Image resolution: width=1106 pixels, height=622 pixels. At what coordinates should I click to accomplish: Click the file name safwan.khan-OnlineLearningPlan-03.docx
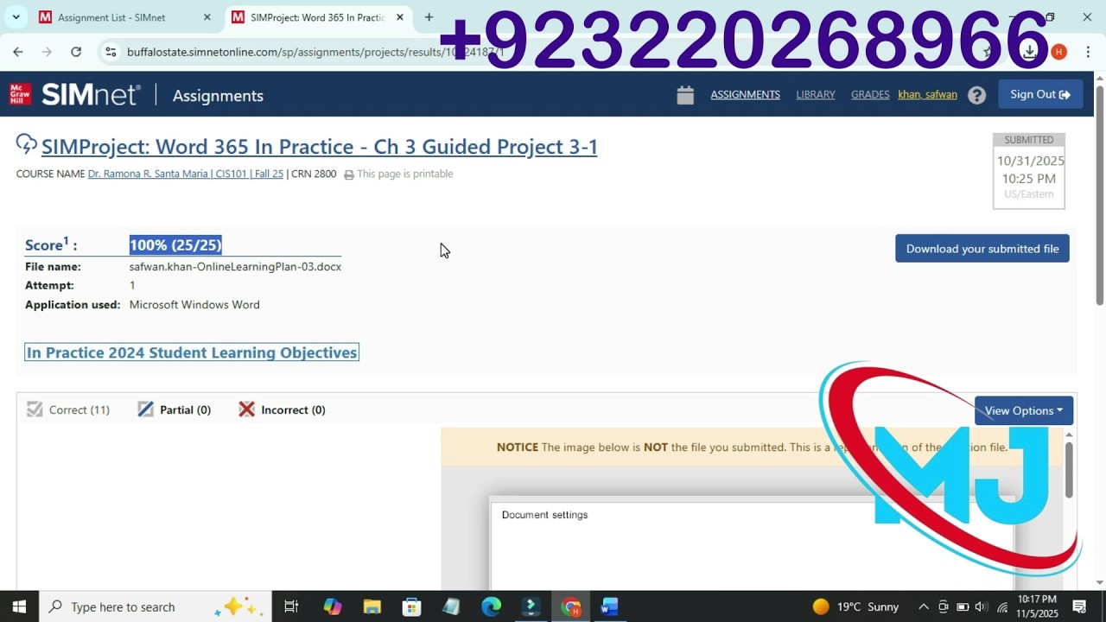point(235,267)
